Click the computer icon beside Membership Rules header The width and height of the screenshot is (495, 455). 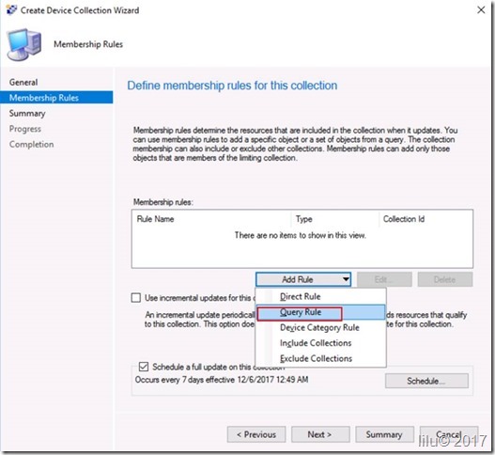pos(24,44)
